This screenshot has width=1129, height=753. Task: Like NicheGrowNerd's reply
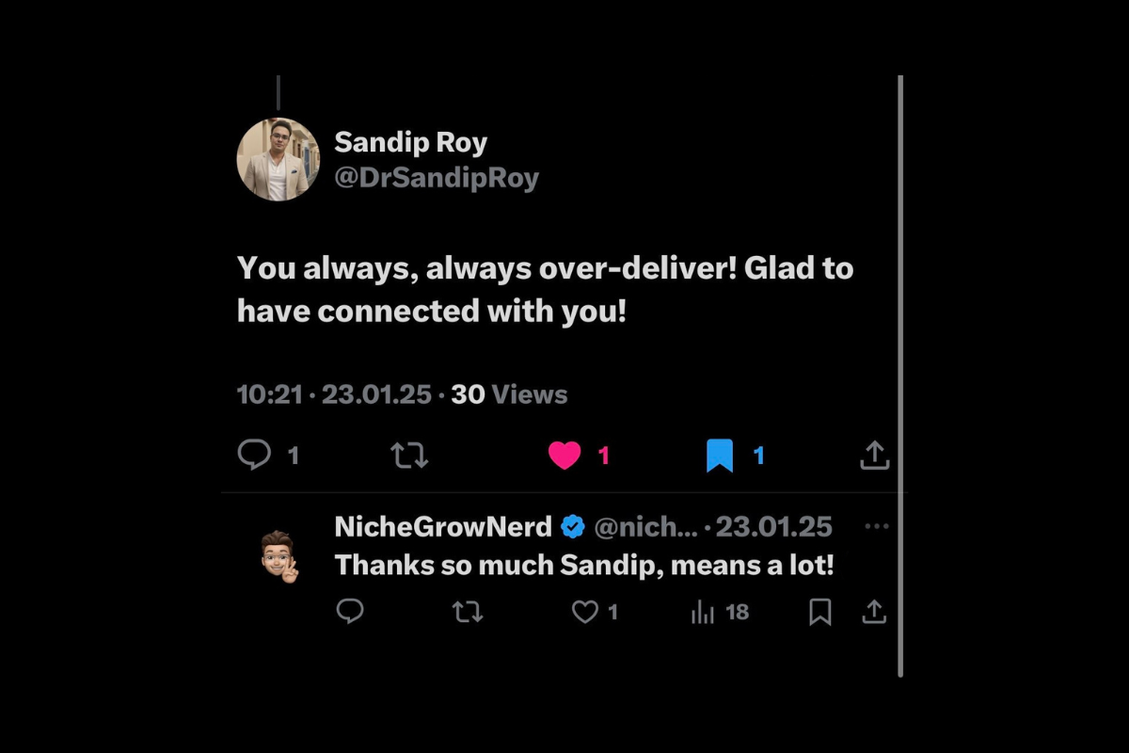tap(585, 613)
